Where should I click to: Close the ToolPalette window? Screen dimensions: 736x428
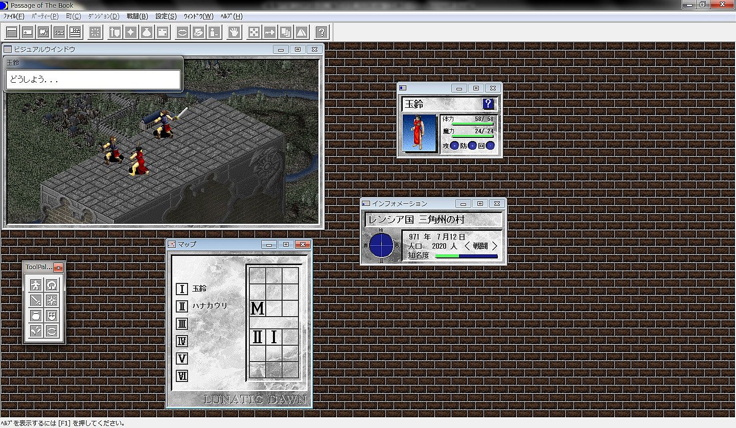[58, 267]
